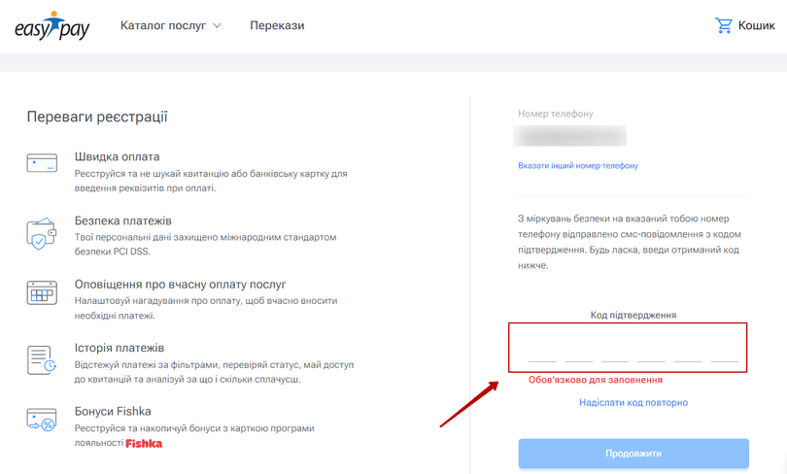
Task: Click Вказати інший номер телефону link
Action: point(578,165)
